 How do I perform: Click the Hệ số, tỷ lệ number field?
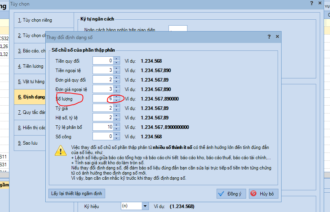click(x=103, y=117)
